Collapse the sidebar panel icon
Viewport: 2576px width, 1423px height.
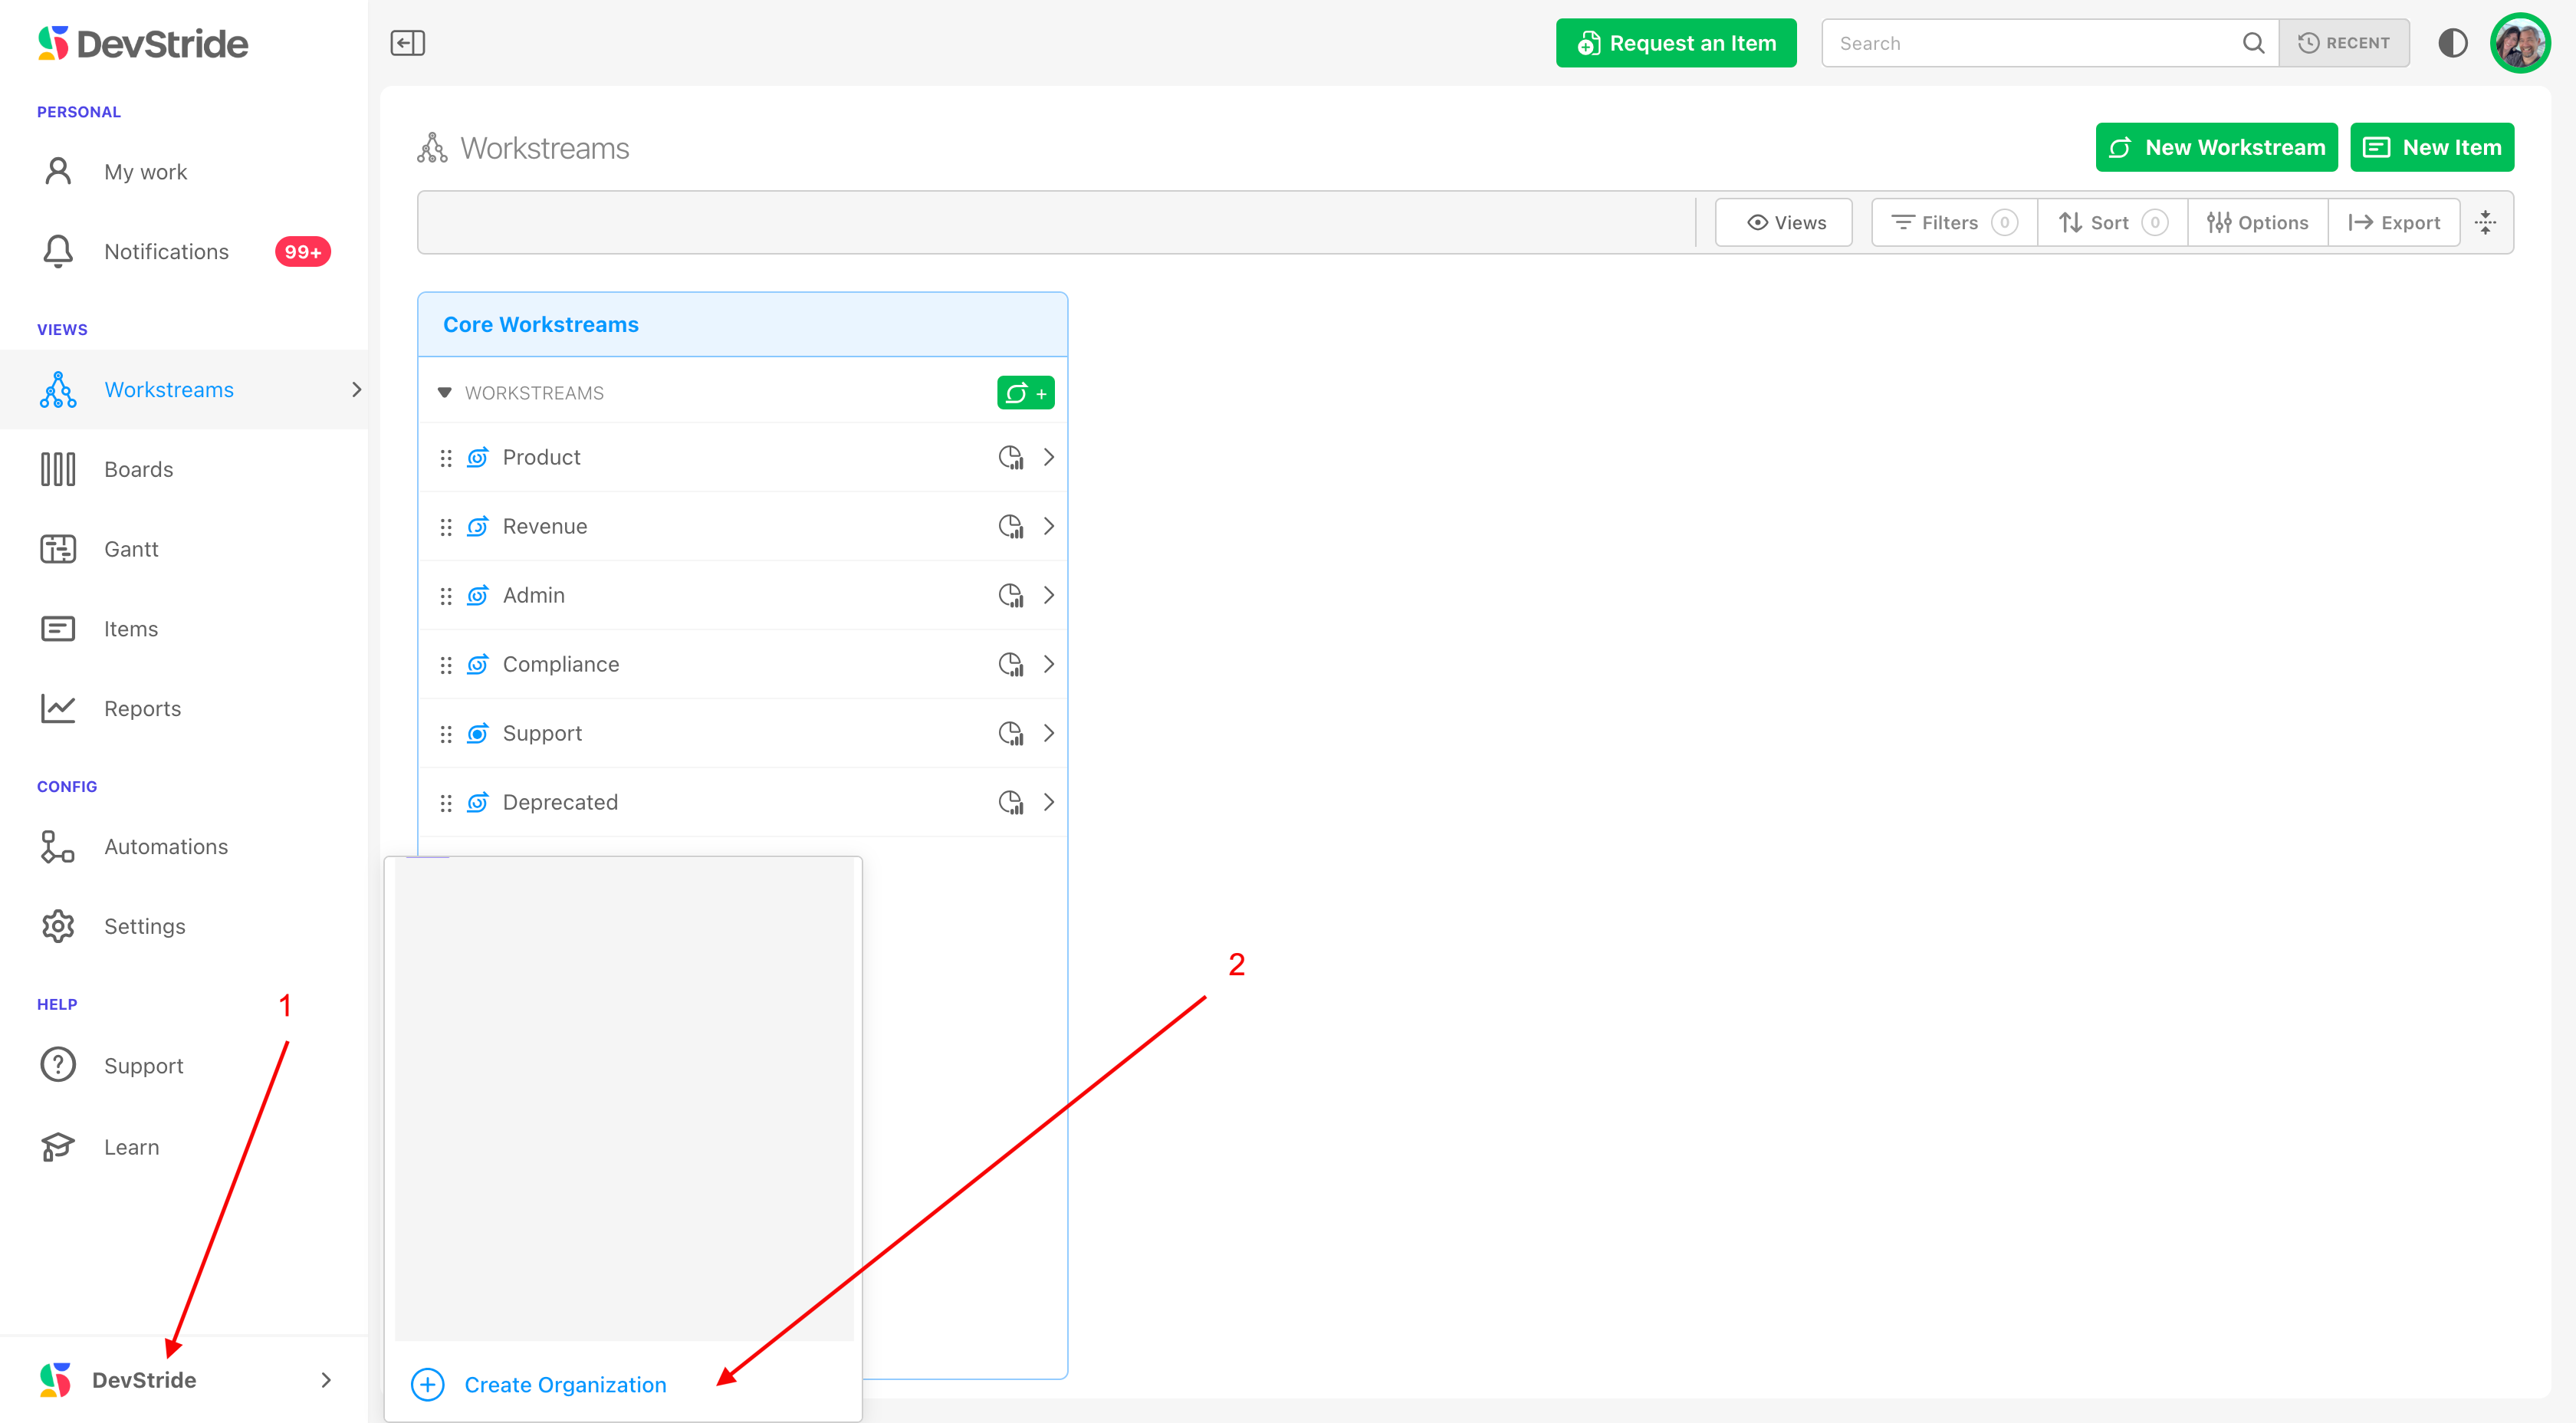pos(407,43)
